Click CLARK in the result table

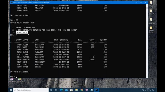pyautogui.click(x=25, y=54)
